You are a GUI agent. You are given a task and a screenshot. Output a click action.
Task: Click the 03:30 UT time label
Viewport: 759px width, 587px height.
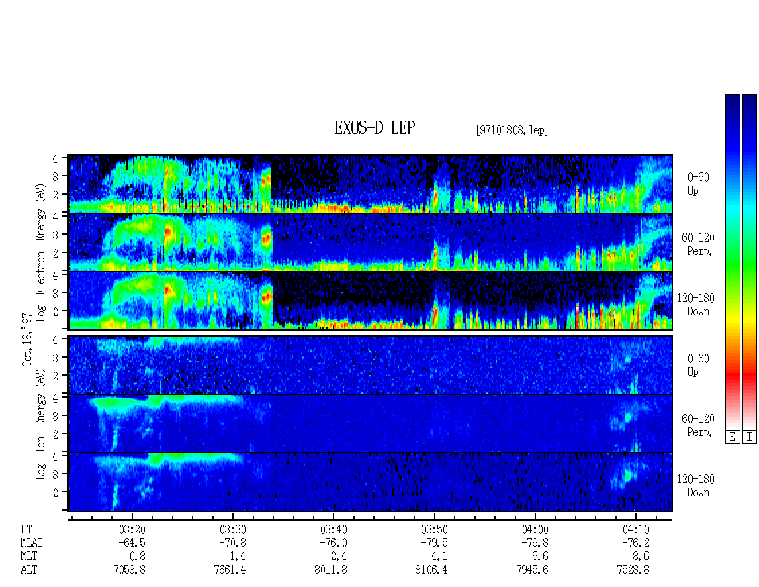pos(233,529)
